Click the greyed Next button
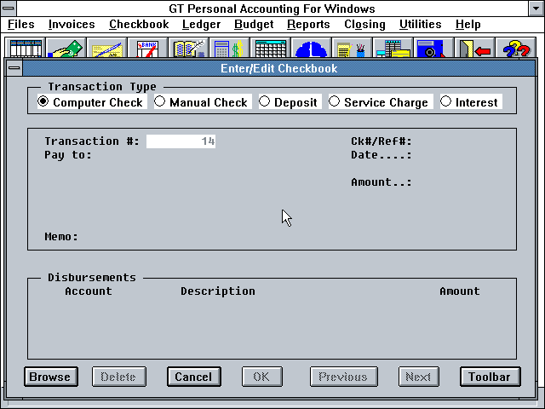The width and height of the screenshot is (545, 409). [418, 377]
